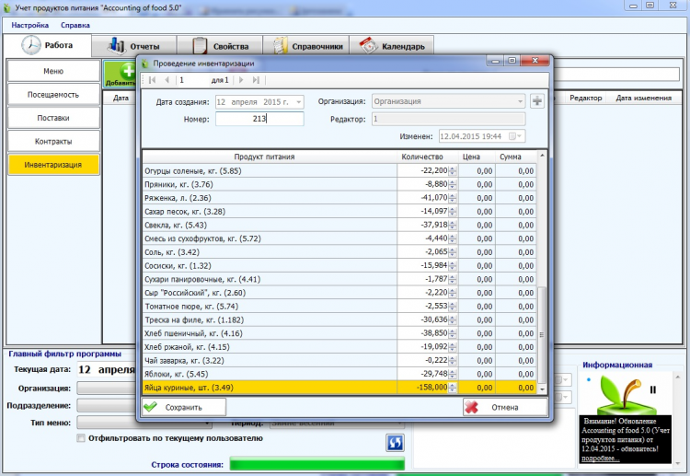This screenshot has width=690, height=476.
Task: Click the clock icon on Работа tab
Action: [x=31, y=45]
